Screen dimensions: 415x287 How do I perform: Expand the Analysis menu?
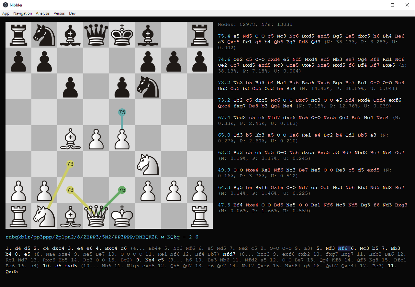pyautogui.click(x=43, y=13)
